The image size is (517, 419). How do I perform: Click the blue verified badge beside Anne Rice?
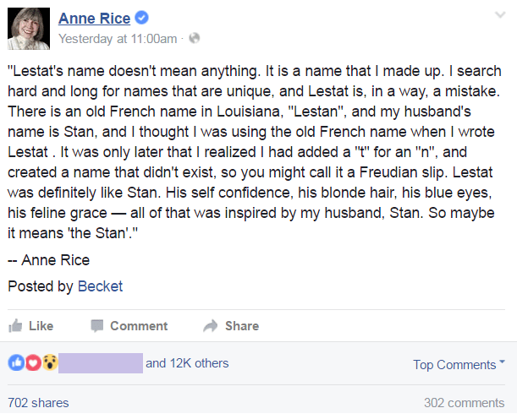point(142,19)
